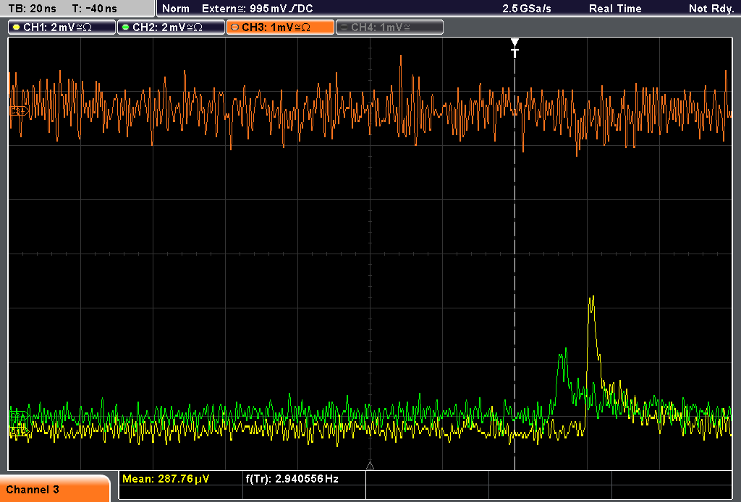Select the active CH3 1mV channel tab

[280, 27]
